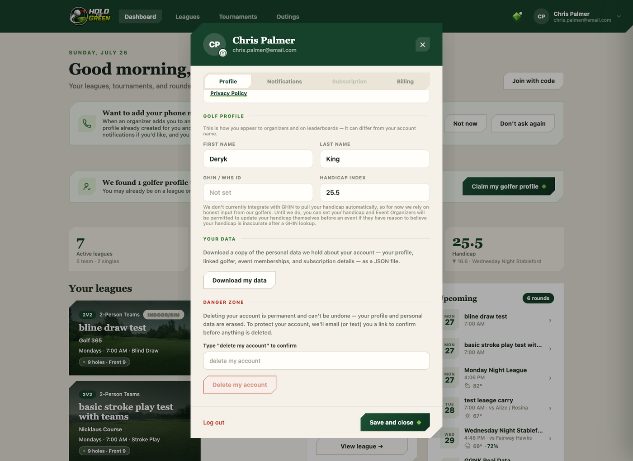The image size is (633, 461).
Task: Expand test leaege carry round chevron
Action: [550, 408]
